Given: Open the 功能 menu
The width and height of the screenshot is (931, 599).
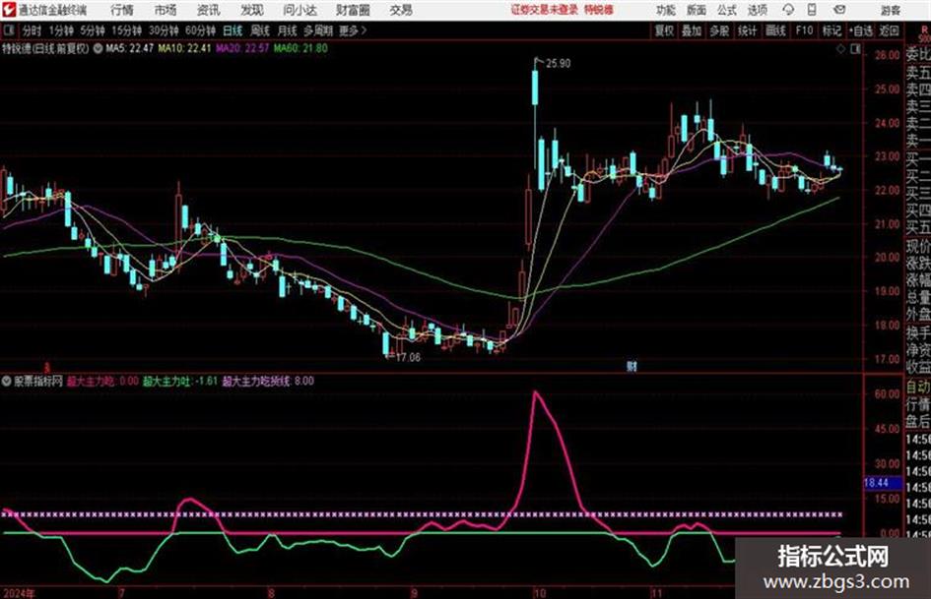Looking at the screenshot, I should click(x=666, y=10).
